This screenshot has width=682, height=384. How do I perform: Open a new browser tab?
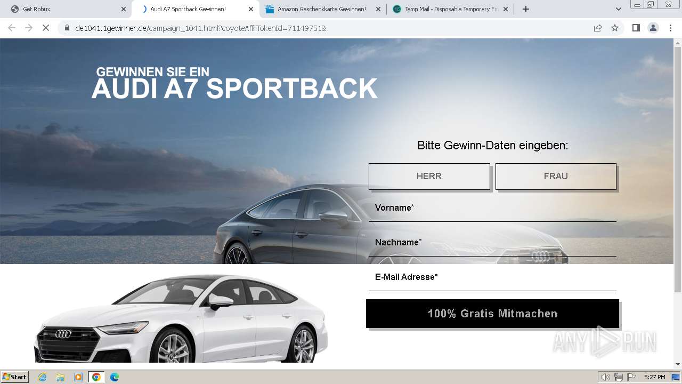(x=526, y=9)
